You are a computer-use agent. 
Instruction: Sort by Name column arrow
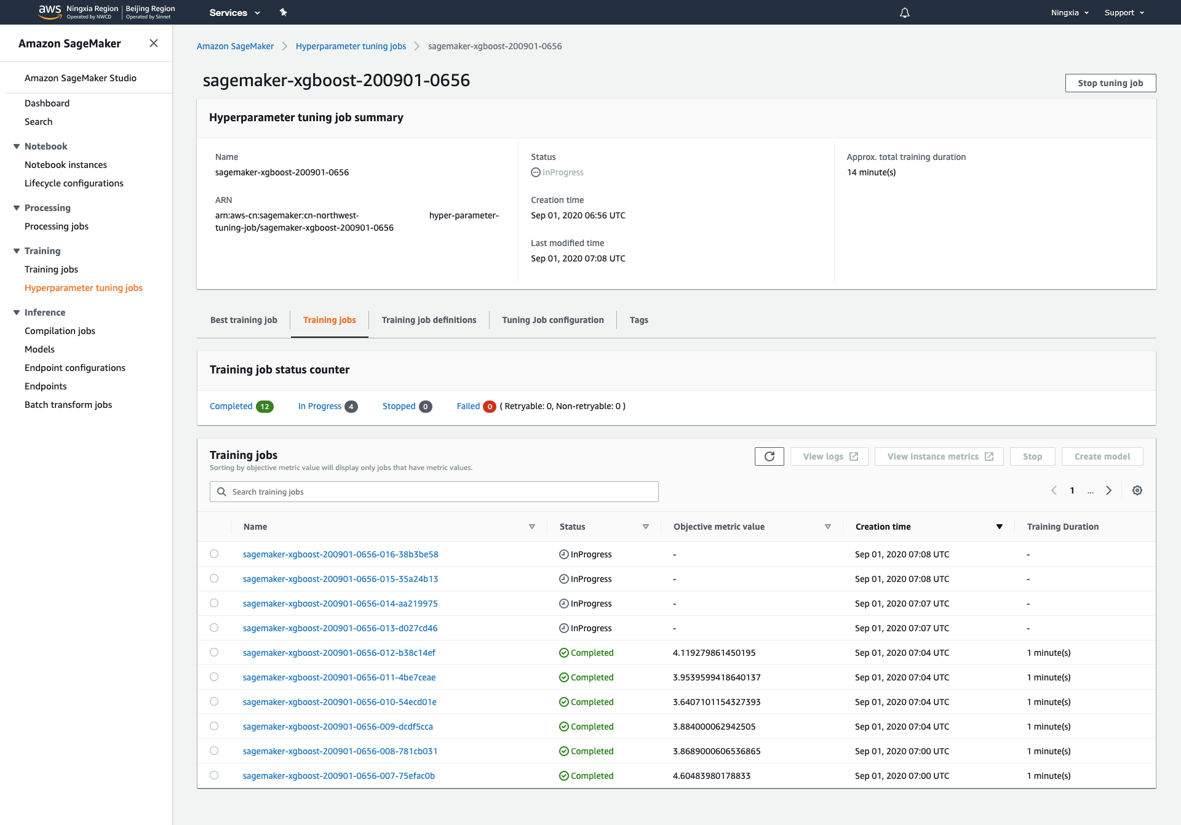[532, 527]
